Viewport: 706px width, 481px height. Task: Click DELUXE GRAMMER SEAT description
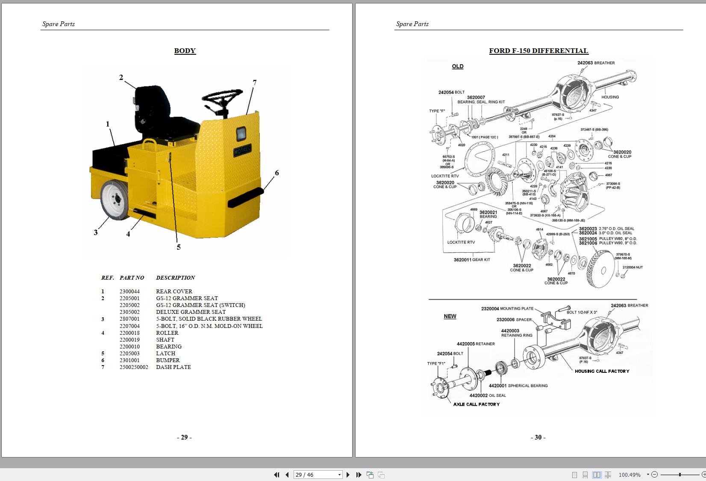[191, 312]
